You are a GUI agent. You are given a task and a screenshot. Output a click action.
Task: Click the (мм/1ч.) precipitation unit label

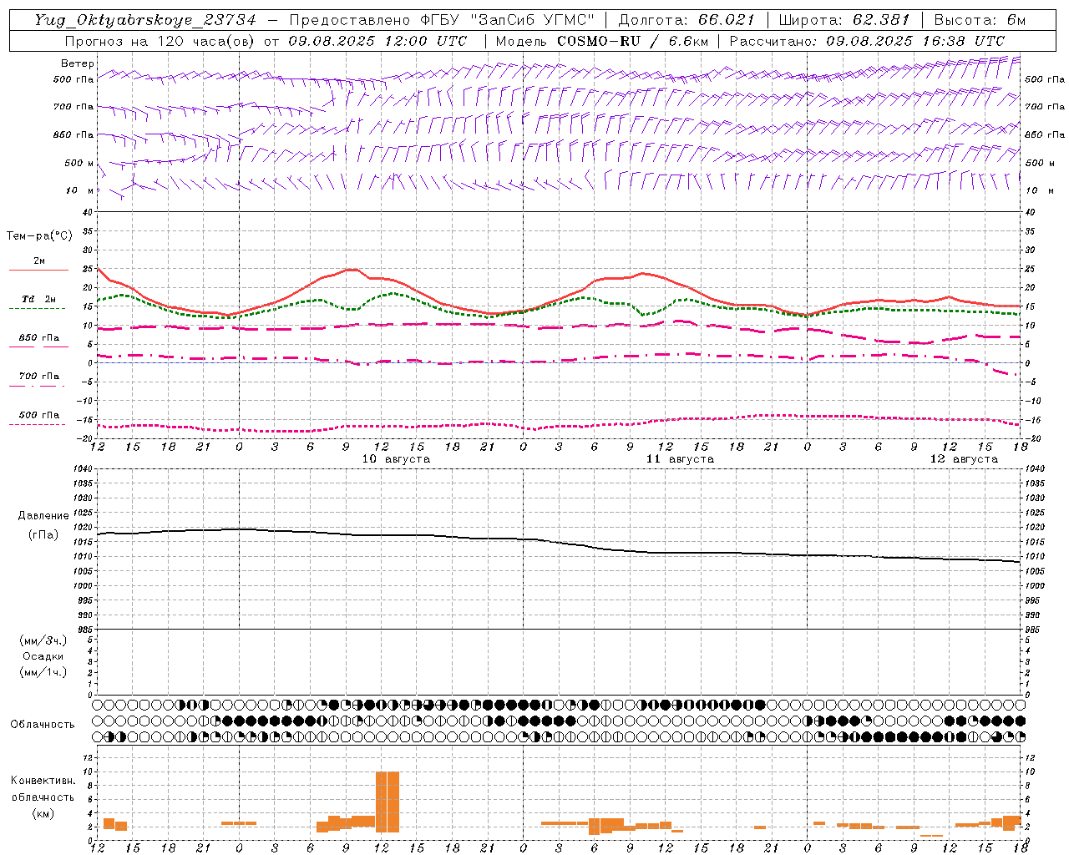point(43,672)
